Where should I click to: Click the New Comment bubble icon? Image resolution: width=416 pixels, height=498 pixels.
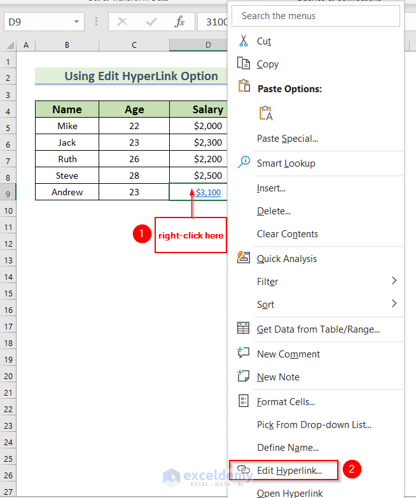click(243, 352)
